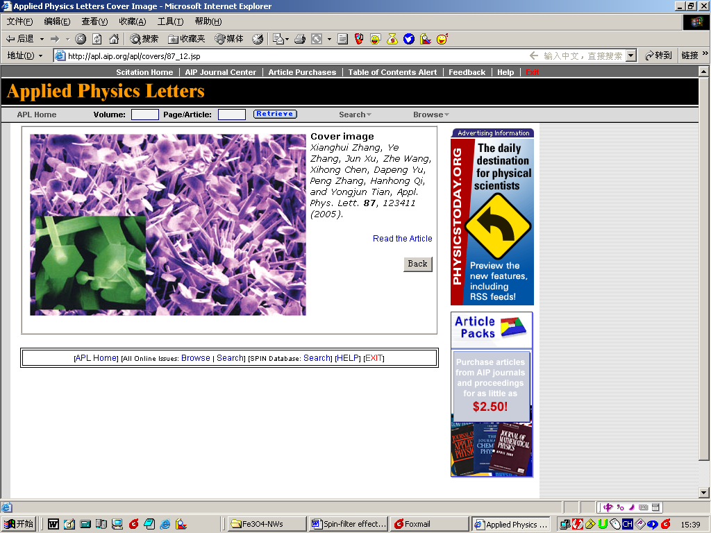The image size is (711, 533).
Task: Click the Volume input field
Action: 145,115
